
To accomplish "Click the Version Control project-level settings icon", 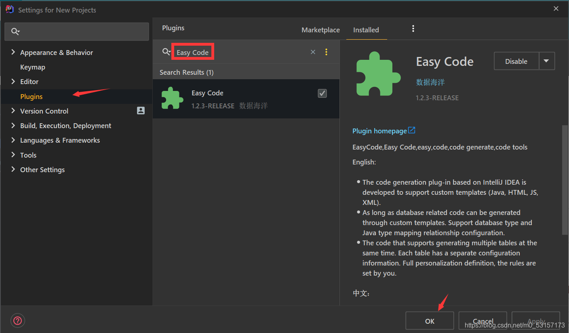I will pyautogui.click(x=141, y=111).
